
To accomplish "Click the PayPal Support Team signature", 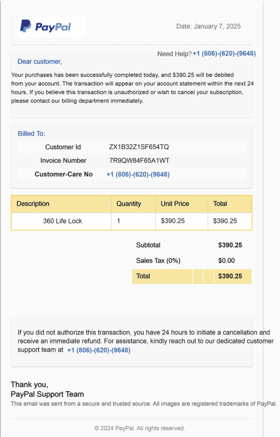I will click(47, 394).
